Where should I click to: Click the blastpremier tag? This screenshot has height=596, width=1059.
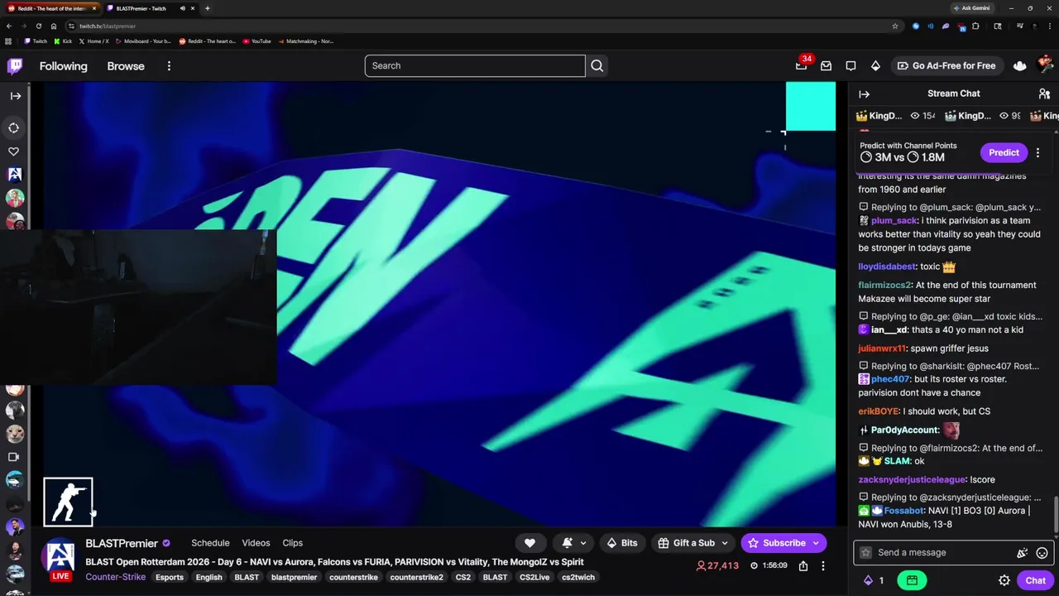coord(294,577)
